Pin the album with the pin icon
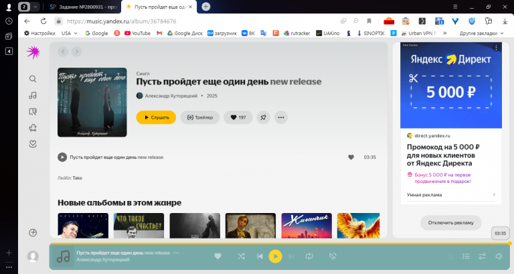The image size is (514, 274). click(263, 117)
